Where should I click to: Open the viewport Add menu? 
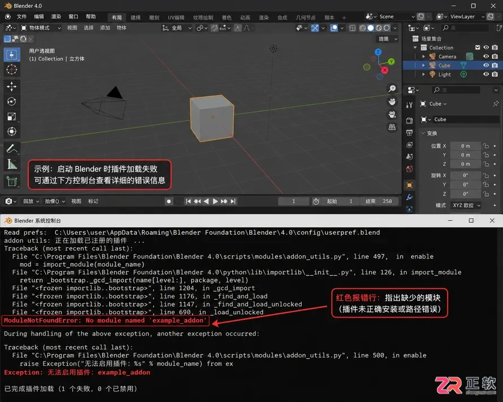(x=105, y=28)
